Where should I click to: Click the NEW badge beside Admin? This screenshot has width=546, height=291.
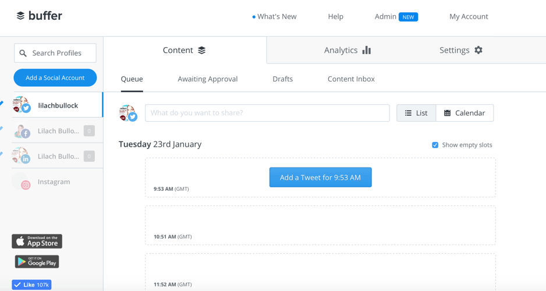click(x=408, y=17)
